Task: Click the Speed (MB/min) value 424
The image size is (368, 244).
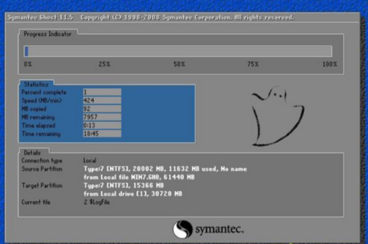Action: click(x=102, y=100)
